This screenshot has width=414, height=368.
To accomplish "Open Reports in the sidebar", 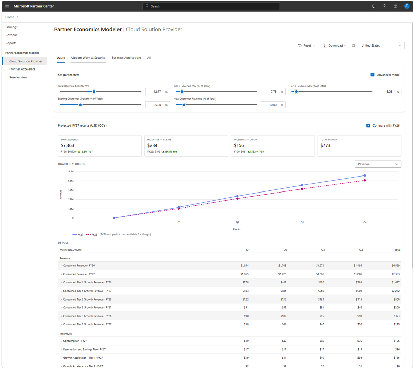I will 11,43.
